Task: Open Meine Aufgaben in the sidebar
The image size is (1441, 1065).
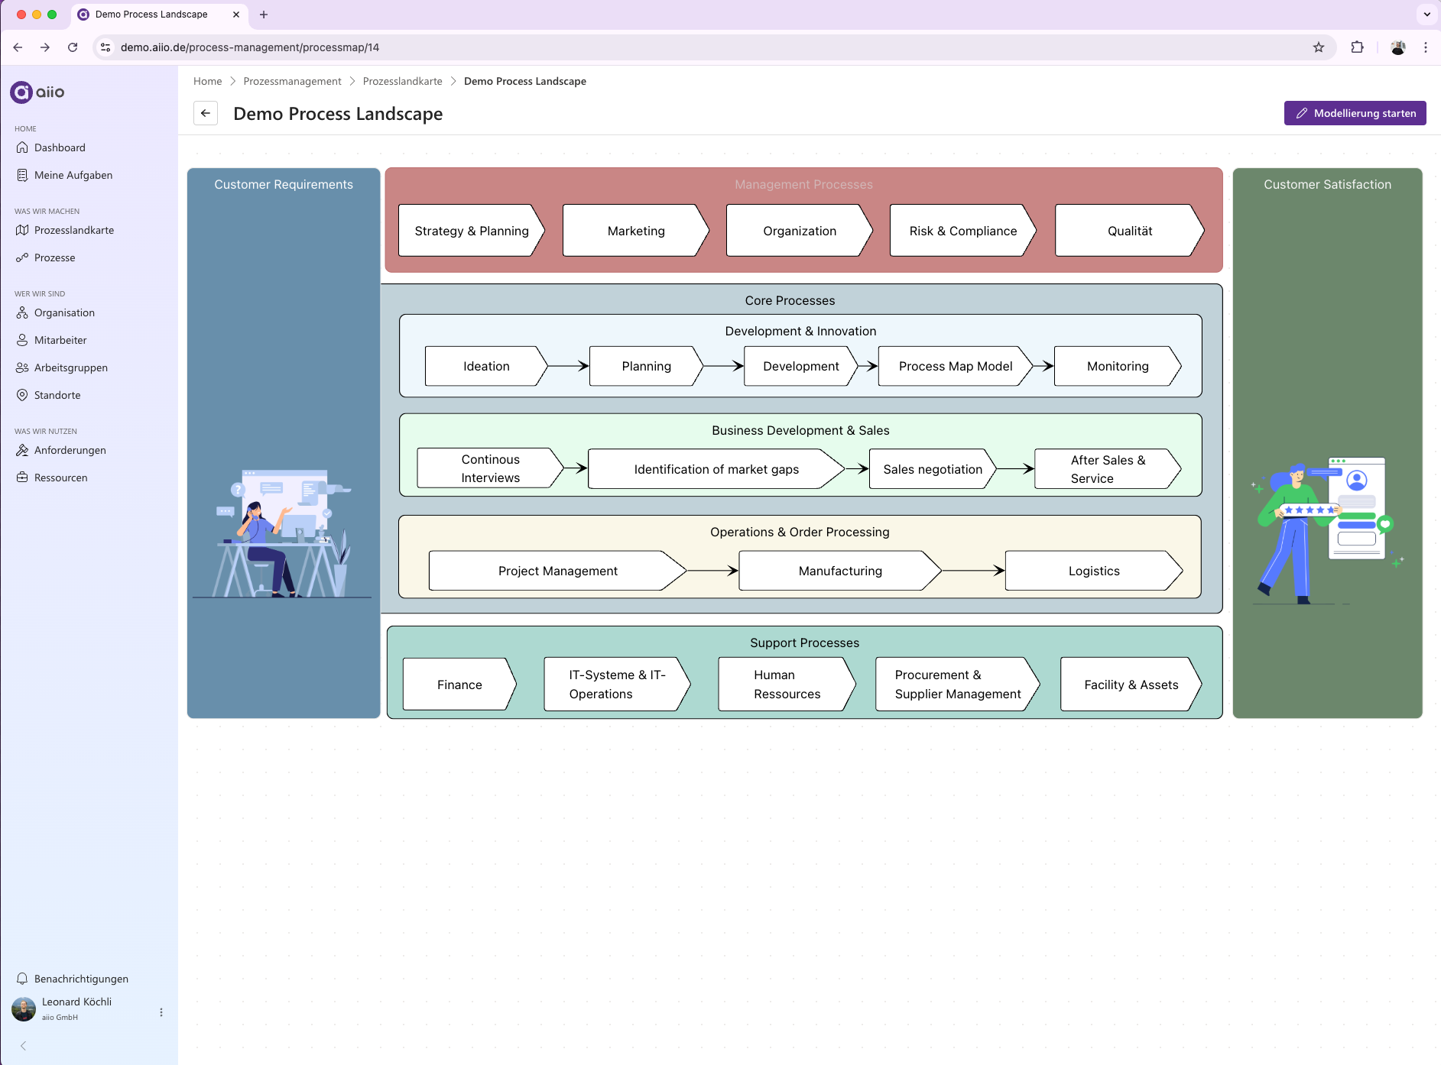Action: [73, 174]
